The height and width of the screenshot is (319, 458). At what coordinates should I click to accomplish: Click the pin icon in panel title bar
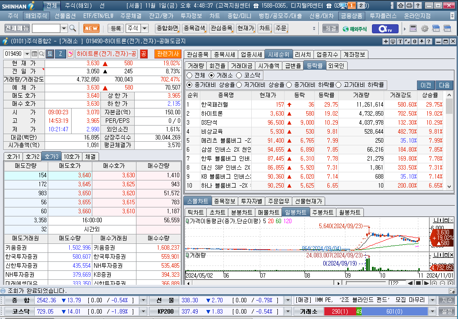point(422,41)
